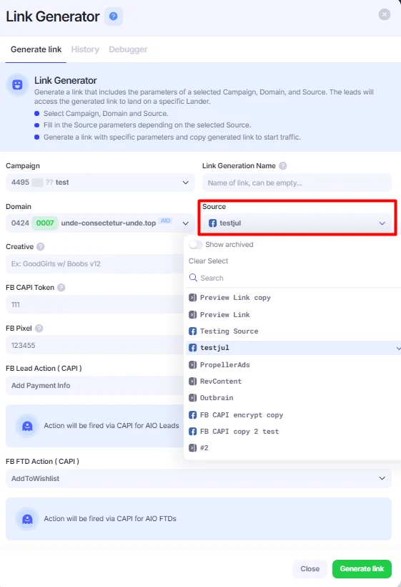Click Clear Select in source list

tap(208, 261)
